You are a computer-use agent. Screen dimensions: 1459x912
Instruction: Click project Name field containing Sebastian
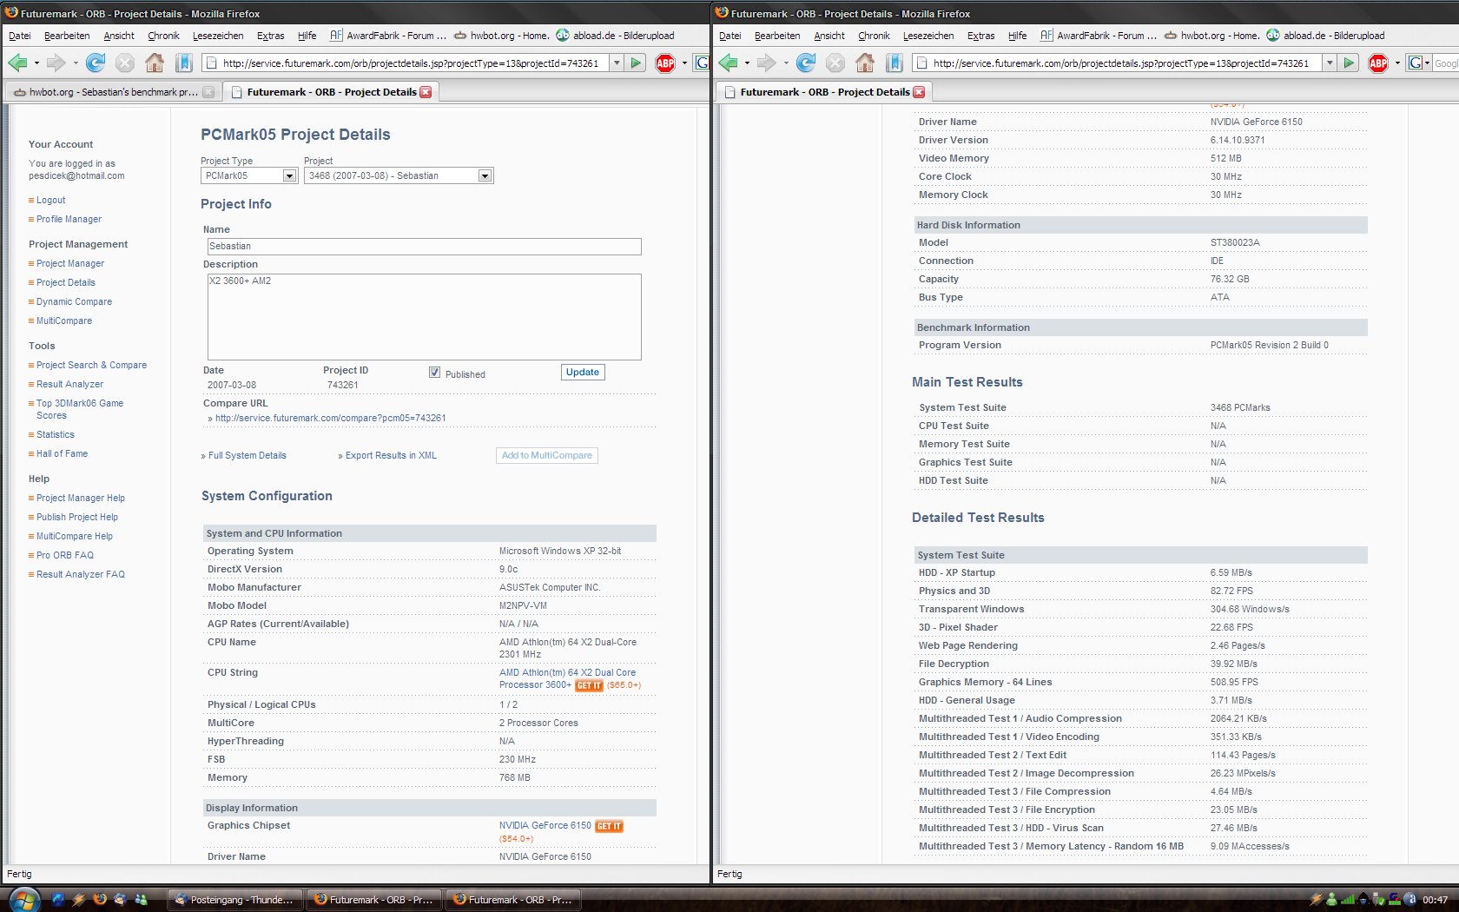pyautogui.click(x=424, y=247)
